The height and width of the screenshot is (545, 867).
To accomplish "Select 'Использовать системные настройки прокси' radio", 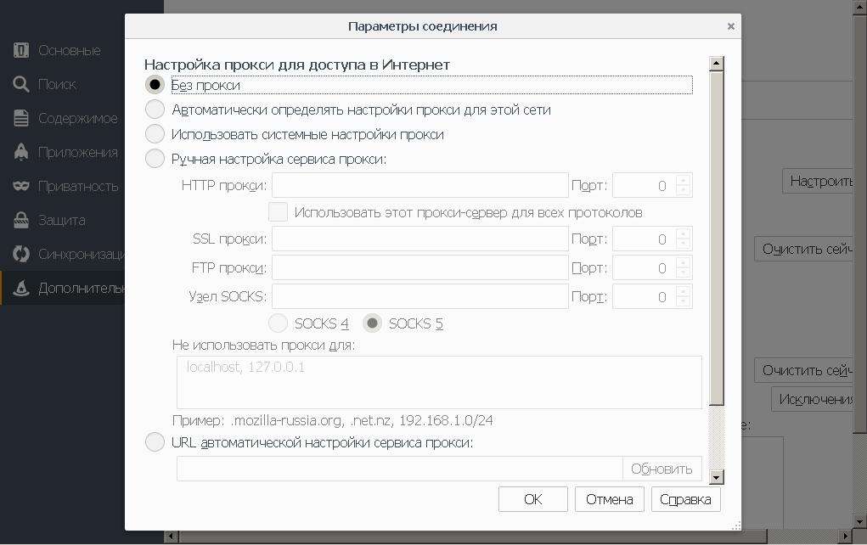I will [155, 134].
